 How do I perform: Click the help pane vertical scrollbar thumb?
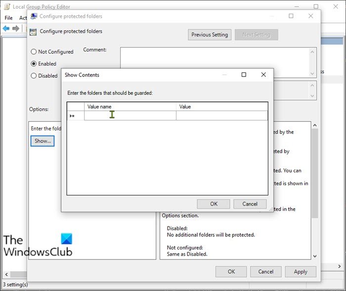[315, 174]
